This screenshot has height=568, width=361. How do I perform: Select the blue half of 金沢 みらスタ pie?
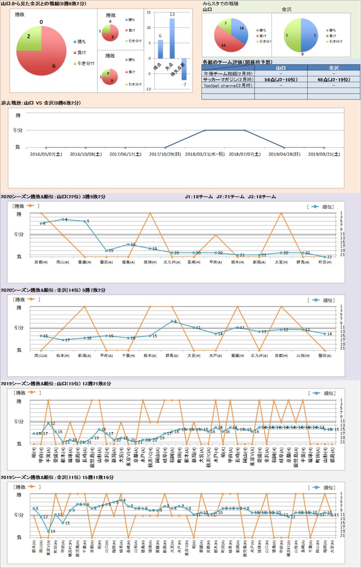309,35
